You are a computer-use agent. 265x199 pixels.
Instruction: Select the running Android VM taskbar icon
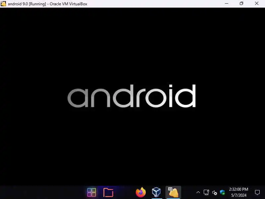173,192
